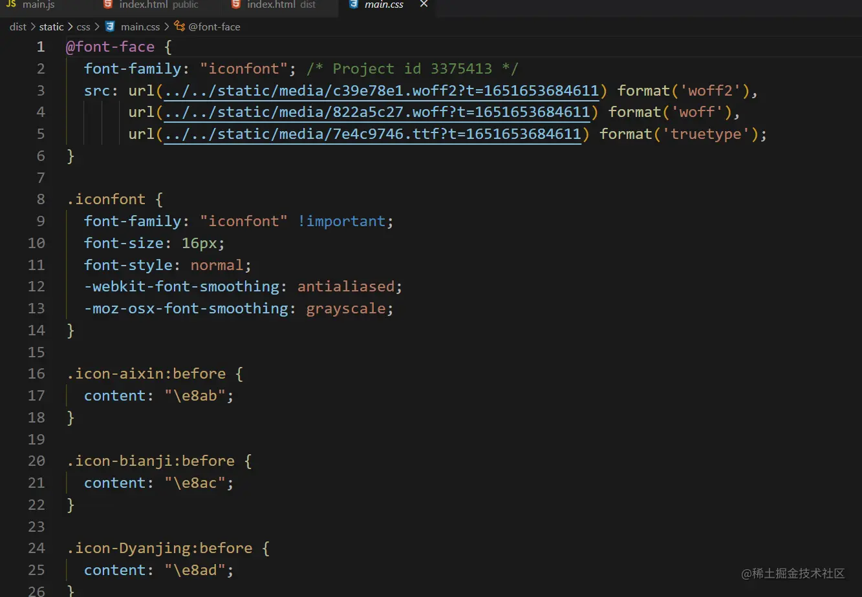Click the HTML5 icon on index.html dist tab
This screenshot has width=862, height=597.
[x=235, y=5]
